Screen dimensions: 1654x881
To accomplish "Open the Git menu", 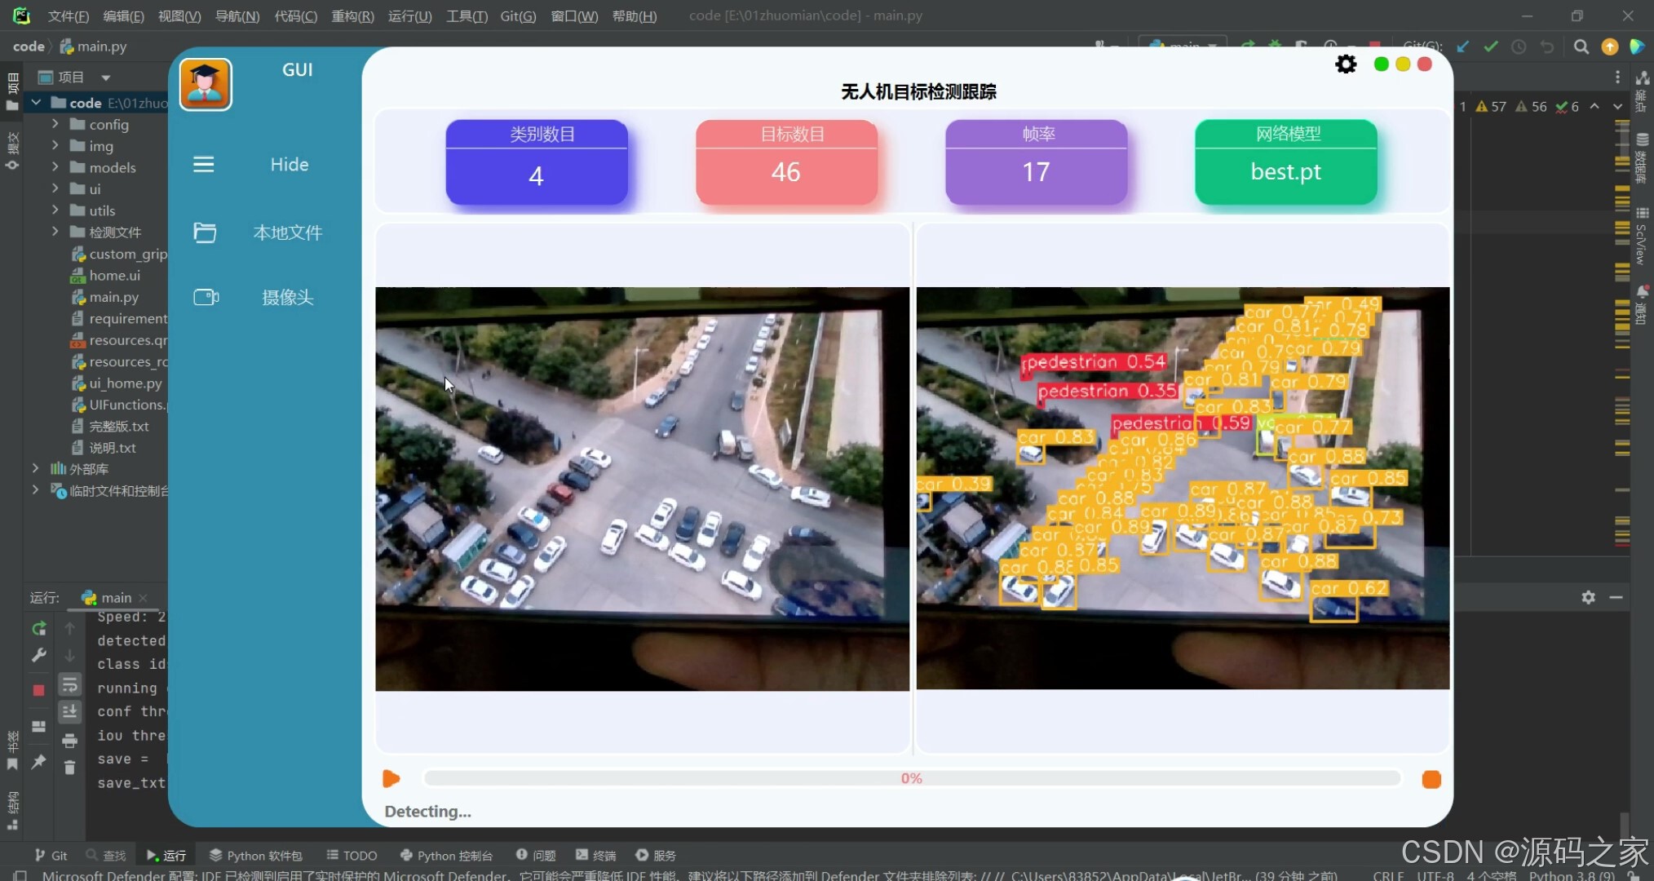I will click(x=518, y=16).
